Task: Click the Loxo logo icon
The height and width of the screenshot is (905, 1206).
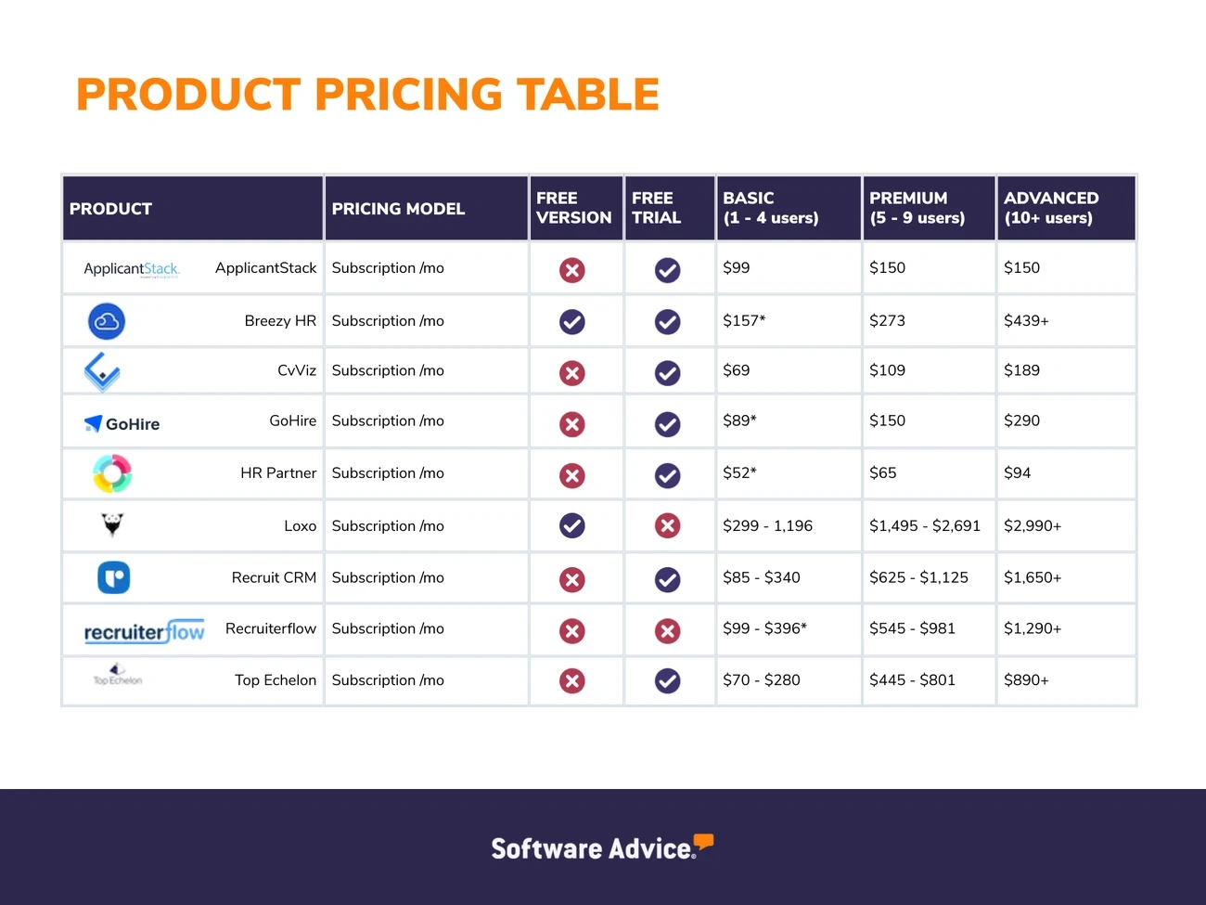Action: coord(112,525)
